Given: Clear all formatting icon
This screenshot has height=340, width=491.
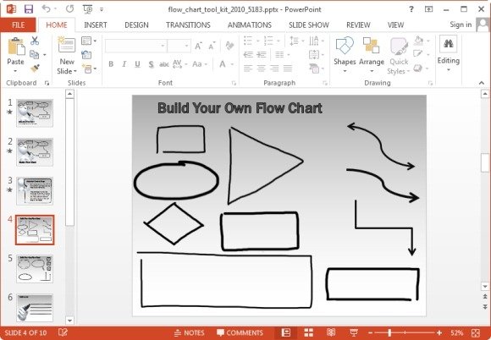Looking at the screenshot, I should click(x=229, y=46).
